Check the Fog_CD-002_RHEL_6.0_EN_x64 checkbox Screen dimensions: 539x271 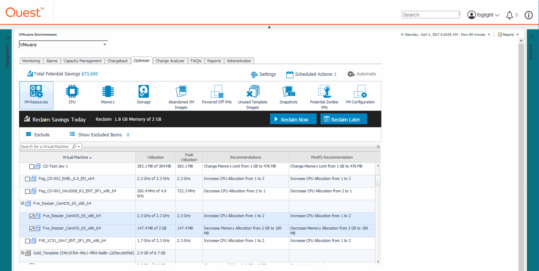(x=27, y=179)
